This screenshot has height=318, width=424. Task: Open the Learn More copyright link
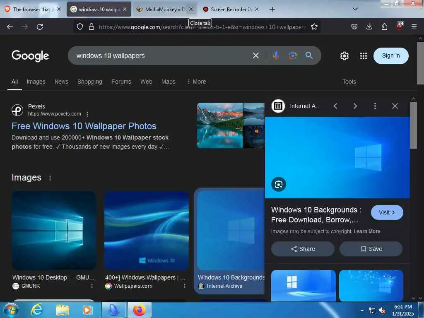[x=367, y=231]
